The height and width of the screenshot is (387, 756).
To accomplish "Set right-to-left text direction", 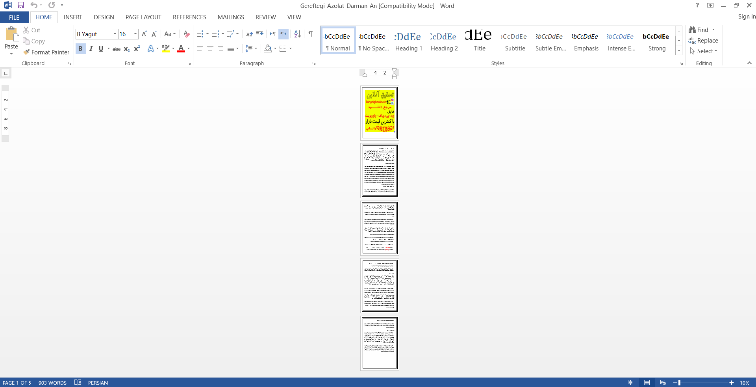I will pos(283,34).
